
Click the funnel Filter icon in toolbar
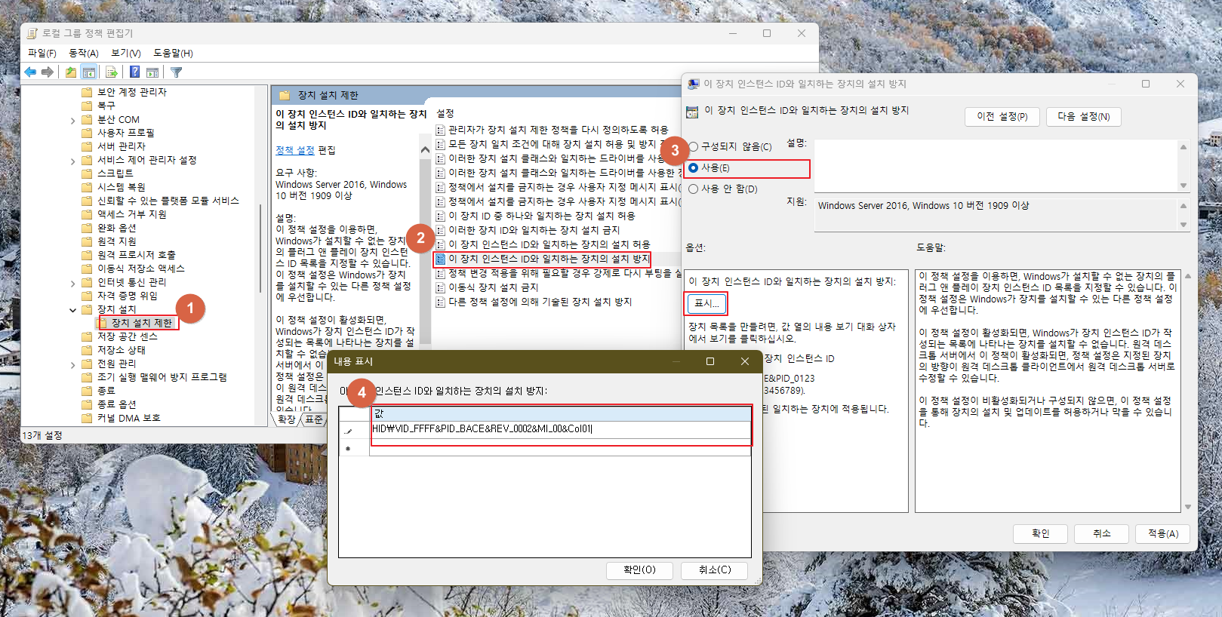[176, 72]
